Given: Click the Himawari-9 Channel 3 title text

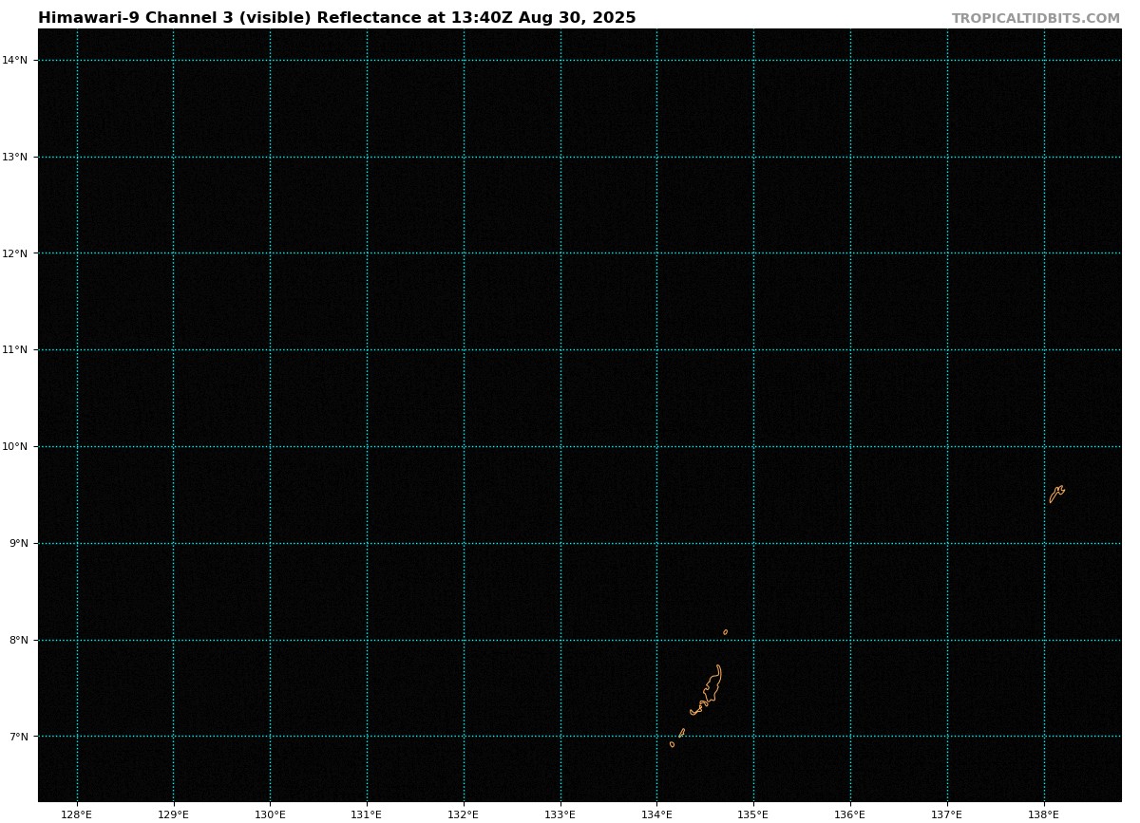Looking at the screenshot, I should (x=337, y=18).
